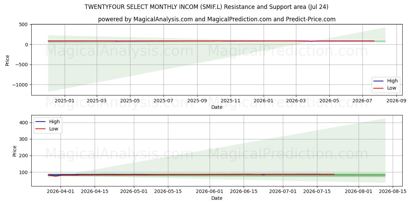Click the 'Price' axis label of top chart
413x206 pixels.
(8, 60)
